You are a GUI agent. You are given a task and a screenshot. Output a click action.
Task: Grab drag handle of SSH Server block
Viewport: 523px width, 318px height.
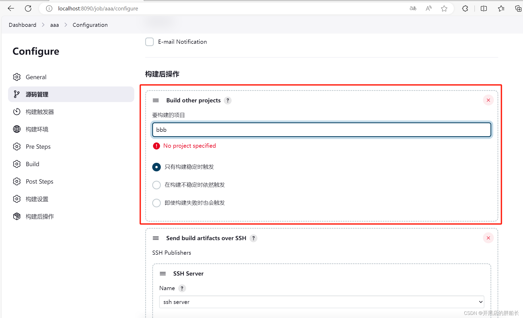163,274
